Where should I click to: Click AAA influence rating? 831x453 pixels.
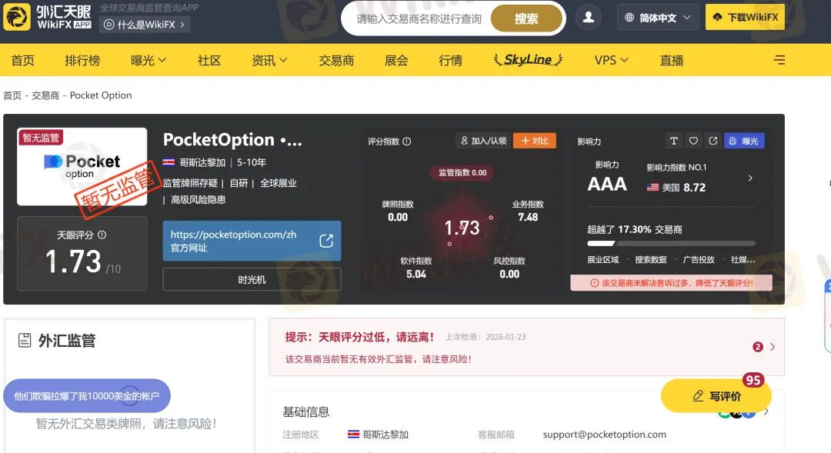(x=607, y=184)
